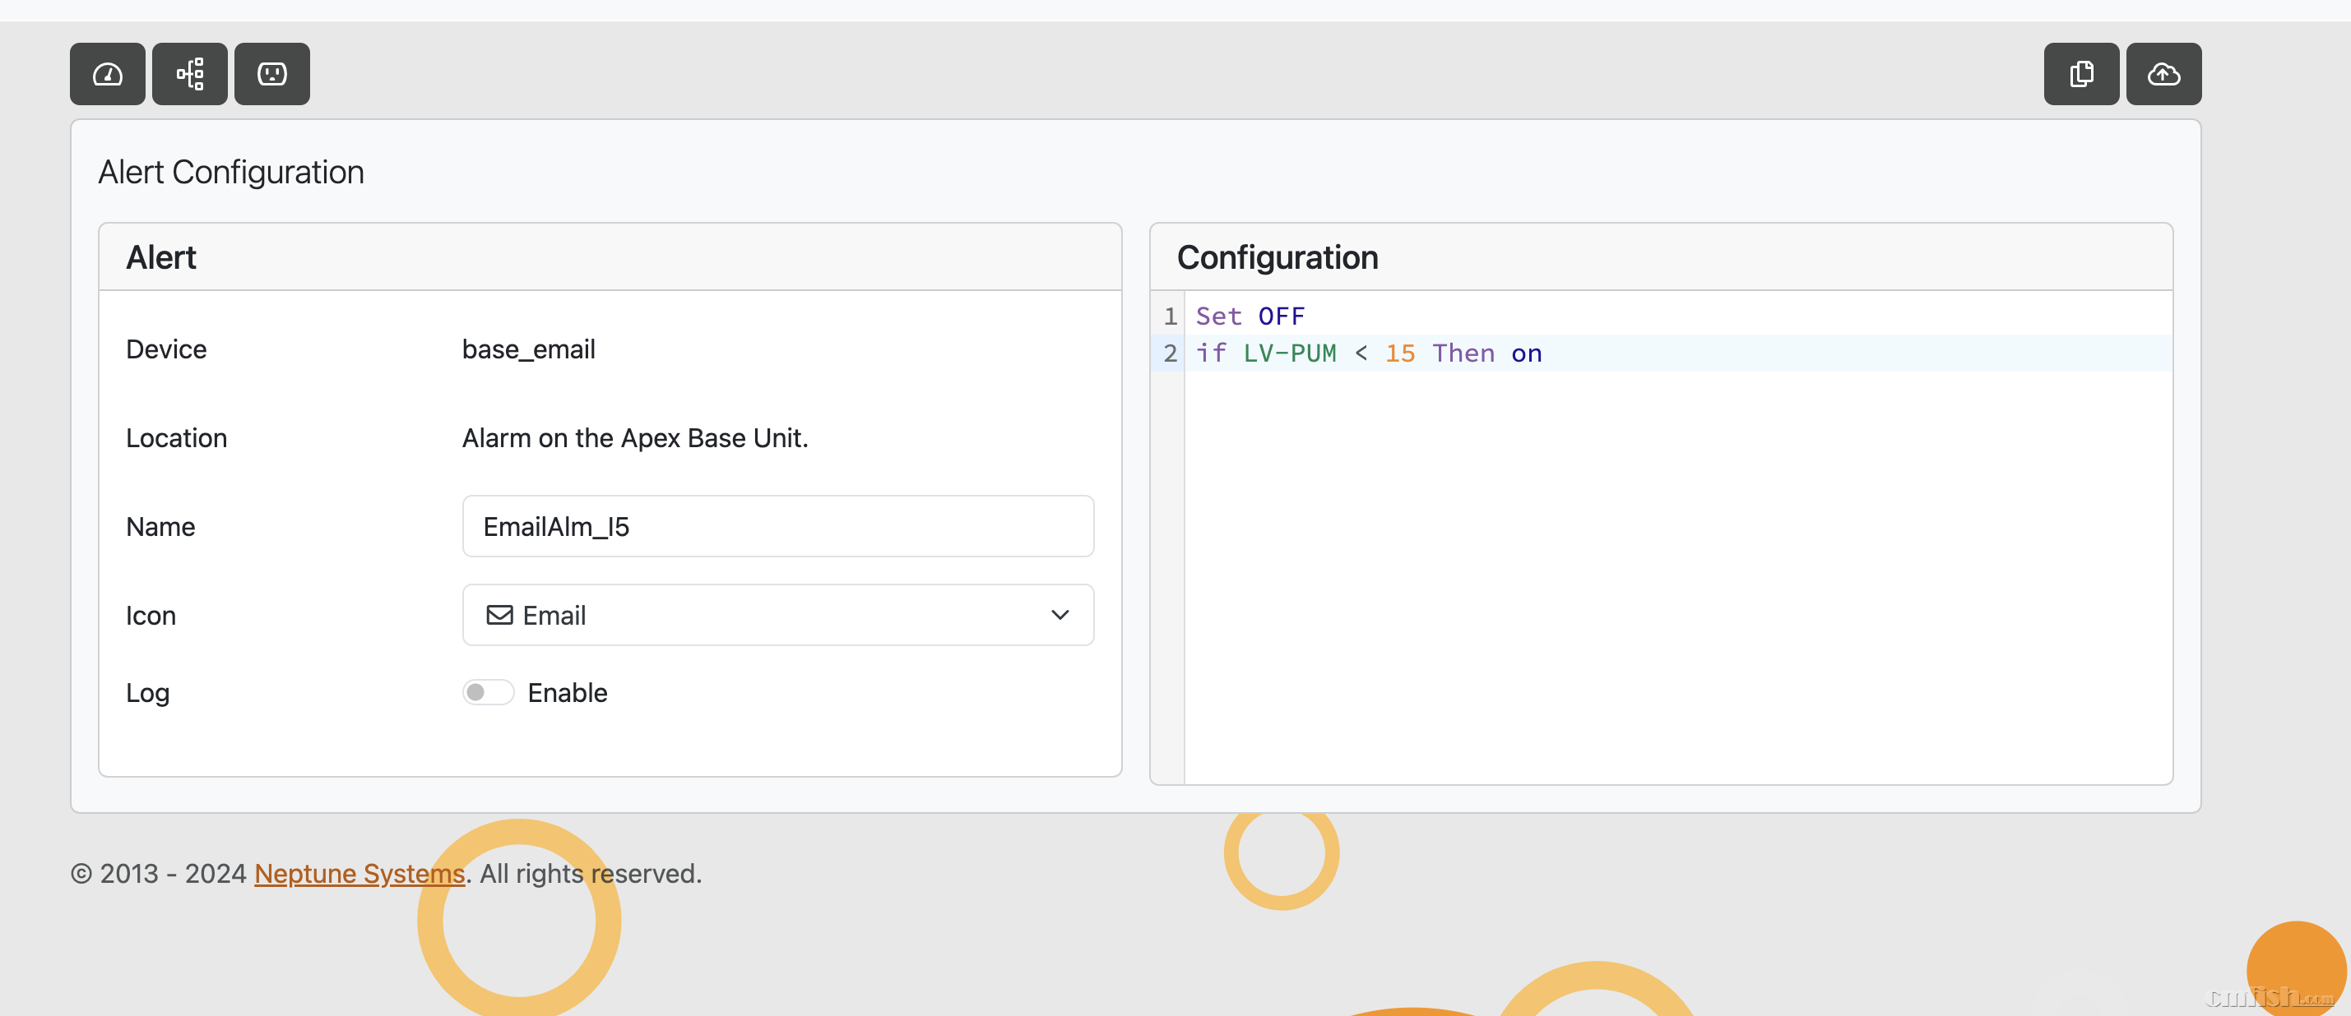Click the copy documents icon
The width and height of the screenshot is (2351, 1016).
coord(2081,74)
